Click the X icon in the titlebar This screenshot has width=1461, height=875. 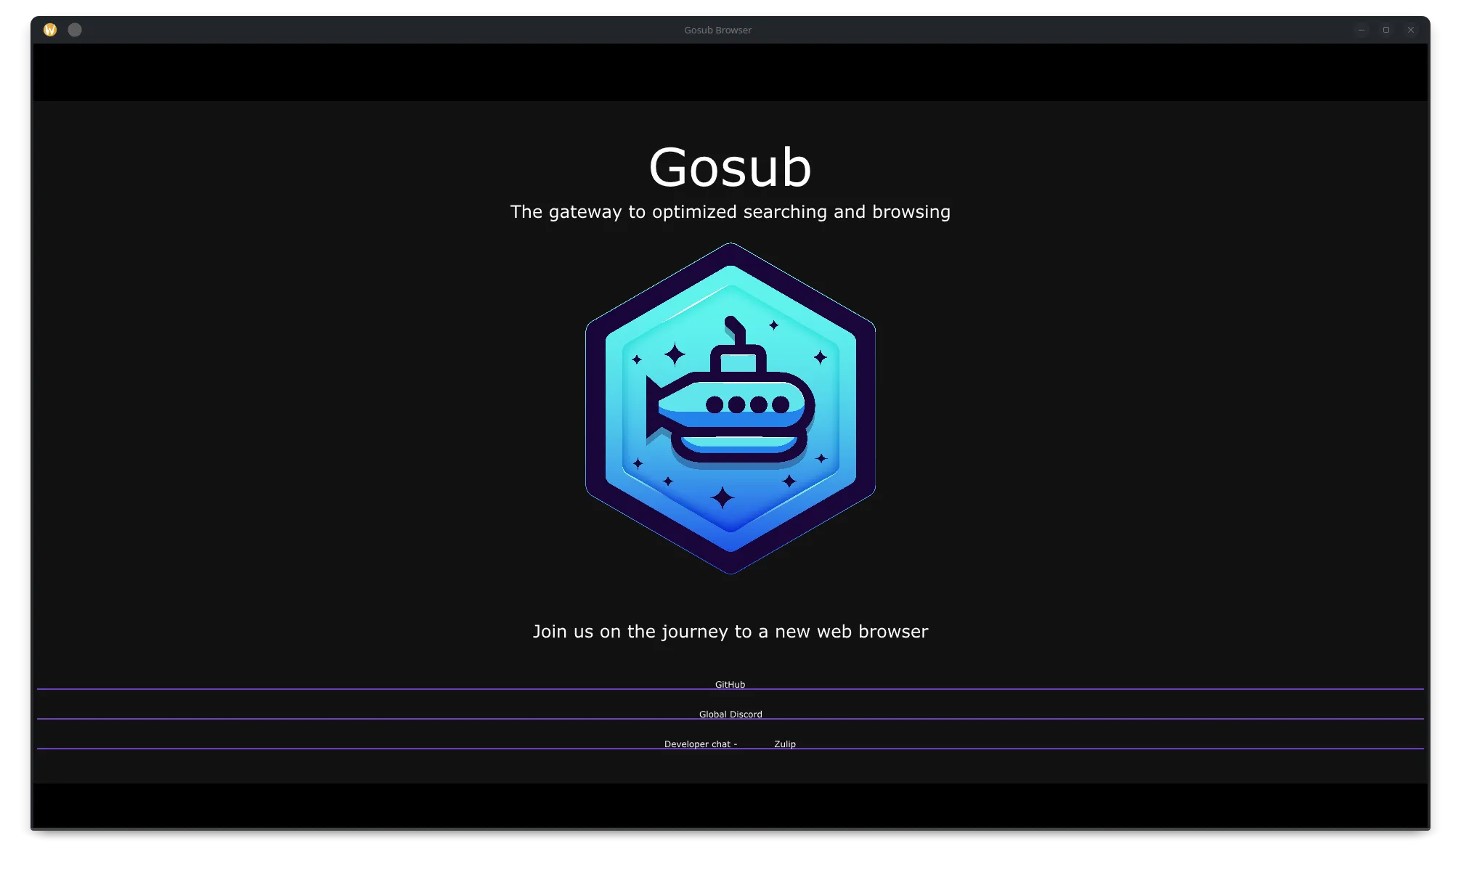(1411, 30)
